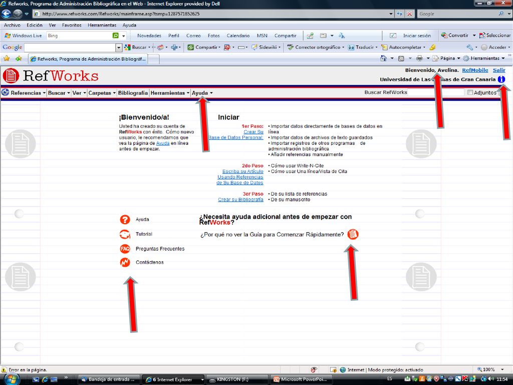Click Correo on the Windows Live toolbar
The height and width of the screenshot is (385, 513).
[x=193, y=36]
